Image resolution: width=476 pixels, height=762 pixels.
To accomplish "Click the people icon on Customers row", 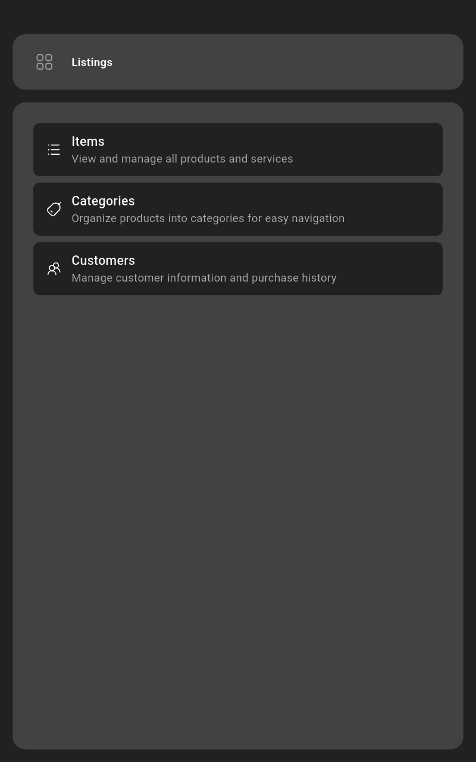I will coord(54,268).
